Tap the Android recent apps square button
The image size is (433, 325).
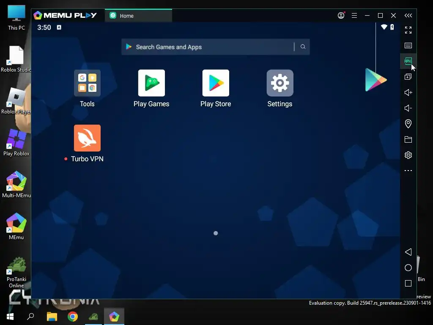point(408,283)
